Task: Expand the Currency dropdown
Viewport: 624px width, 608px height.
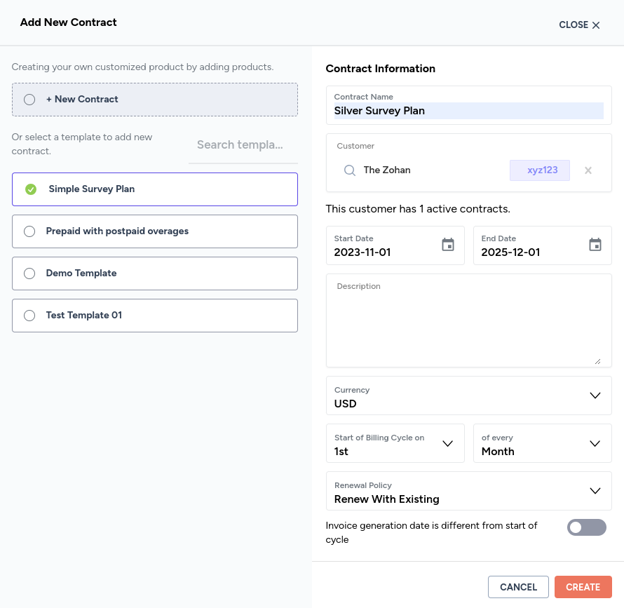Action: [595, 396]
